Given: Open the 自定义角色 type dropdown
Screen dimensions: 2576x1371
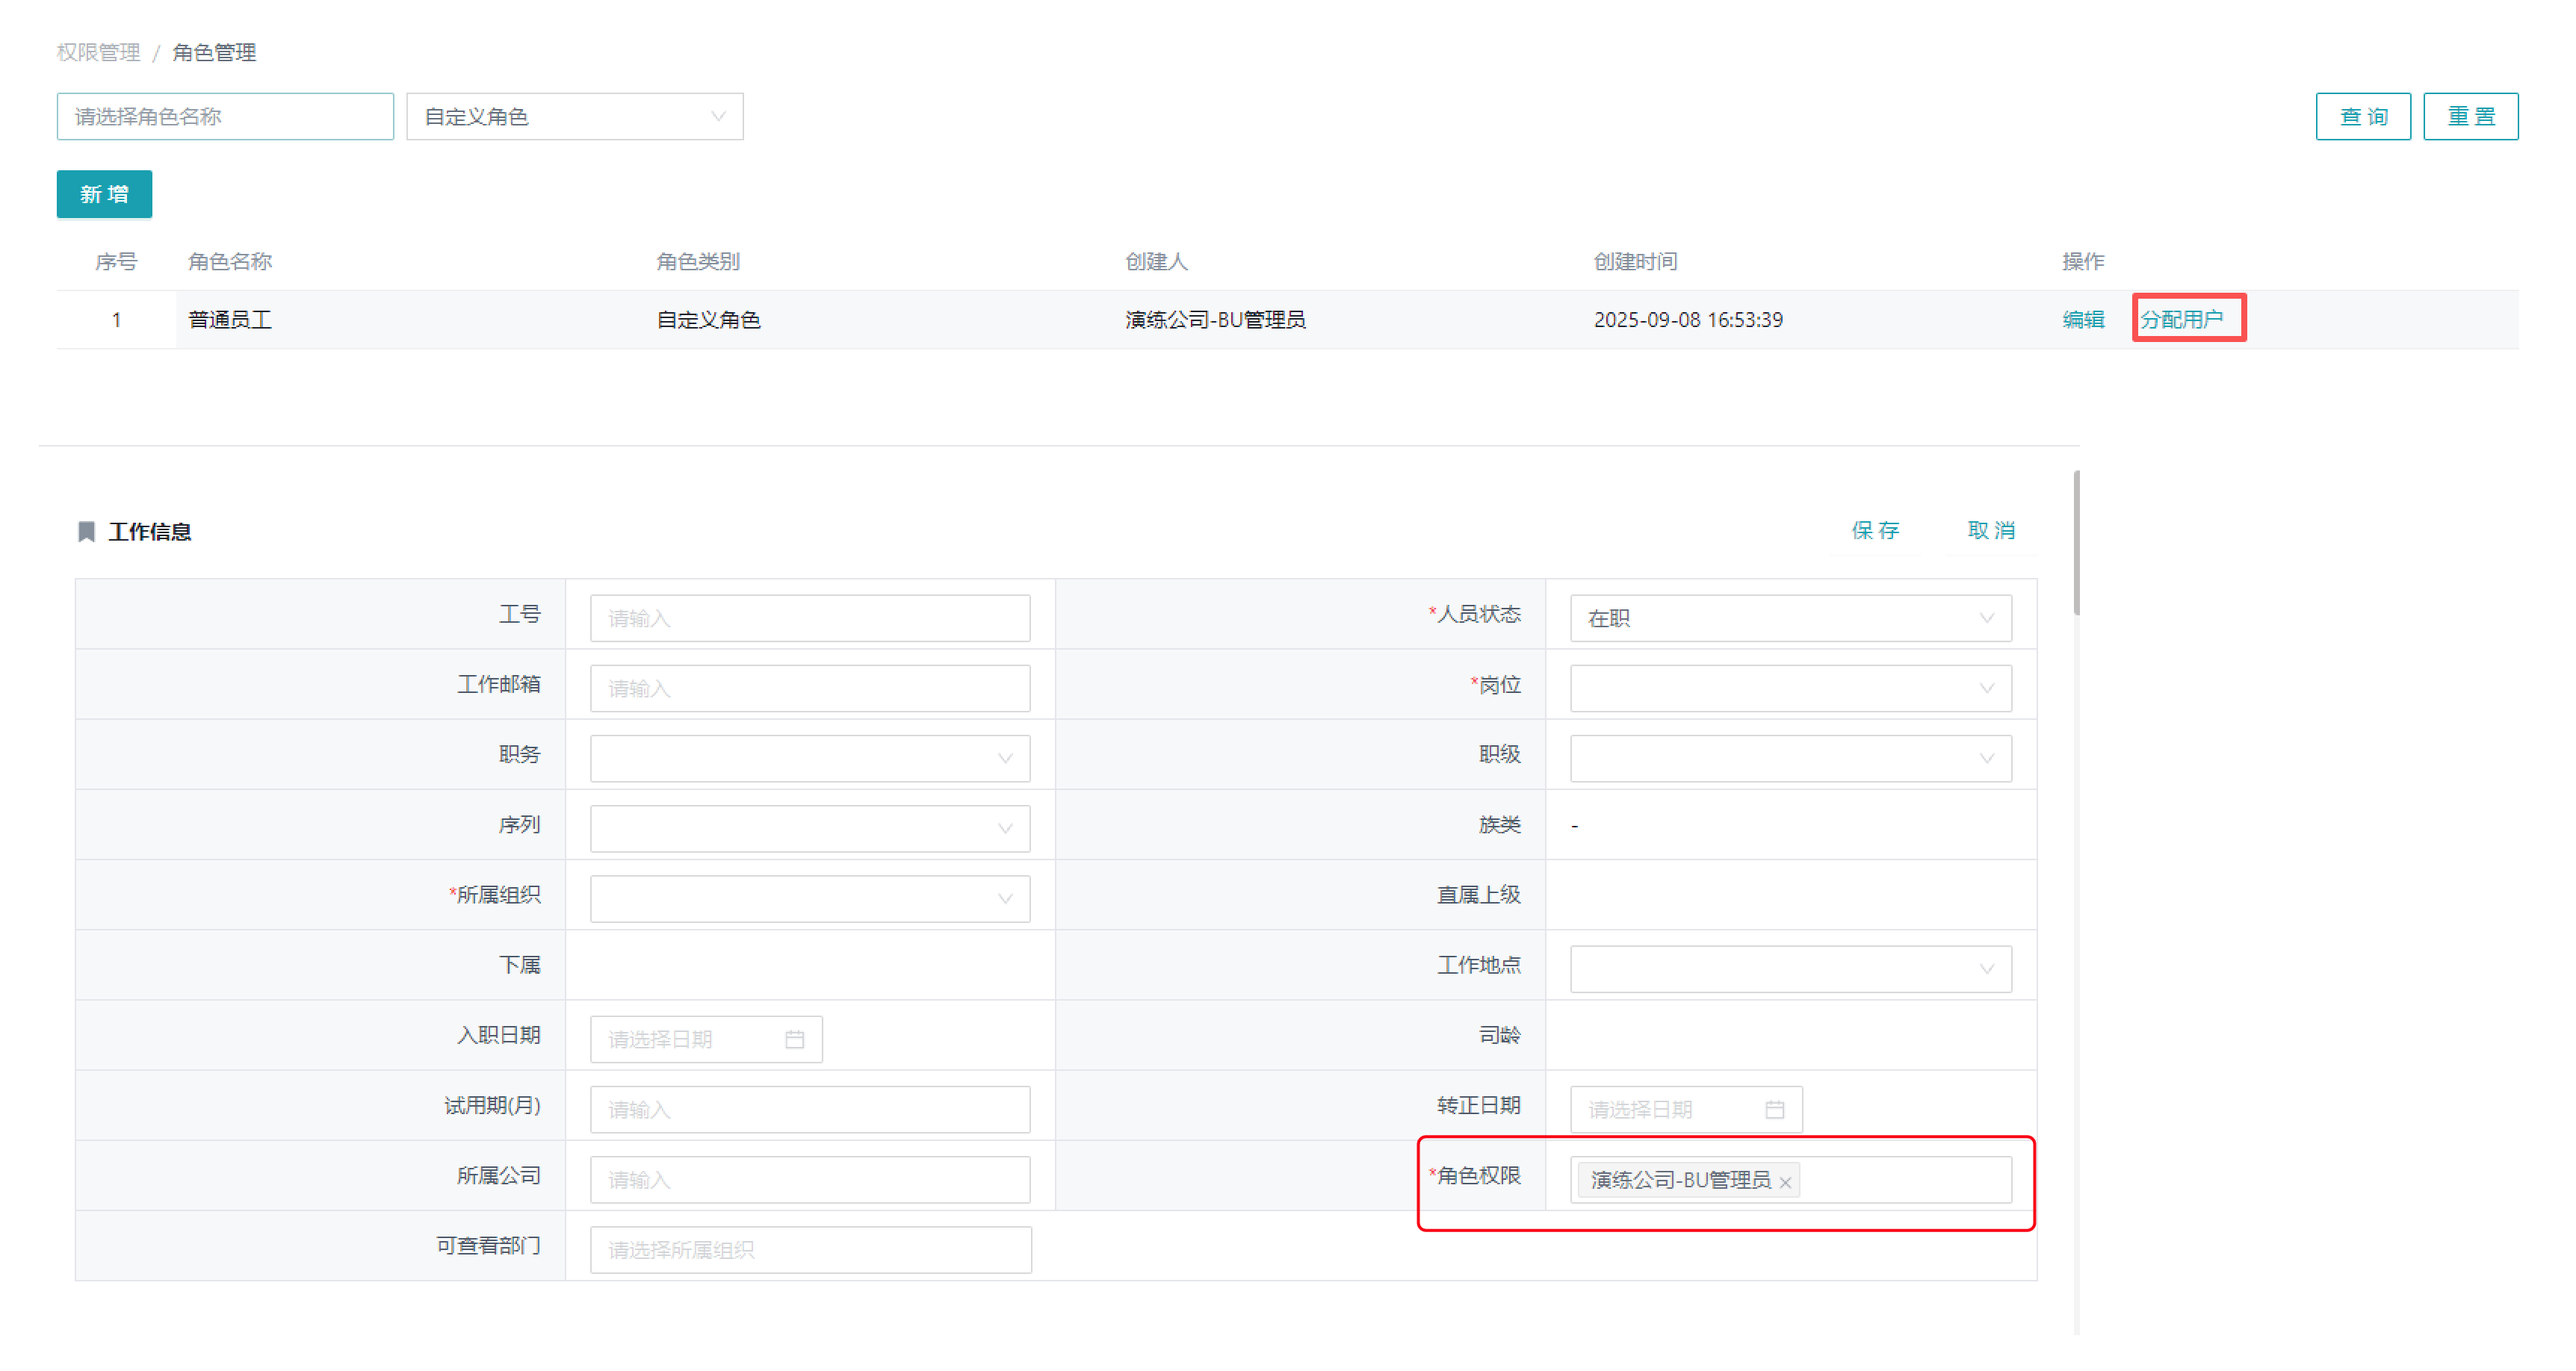Looking at the screenshot, I should 574,117.
